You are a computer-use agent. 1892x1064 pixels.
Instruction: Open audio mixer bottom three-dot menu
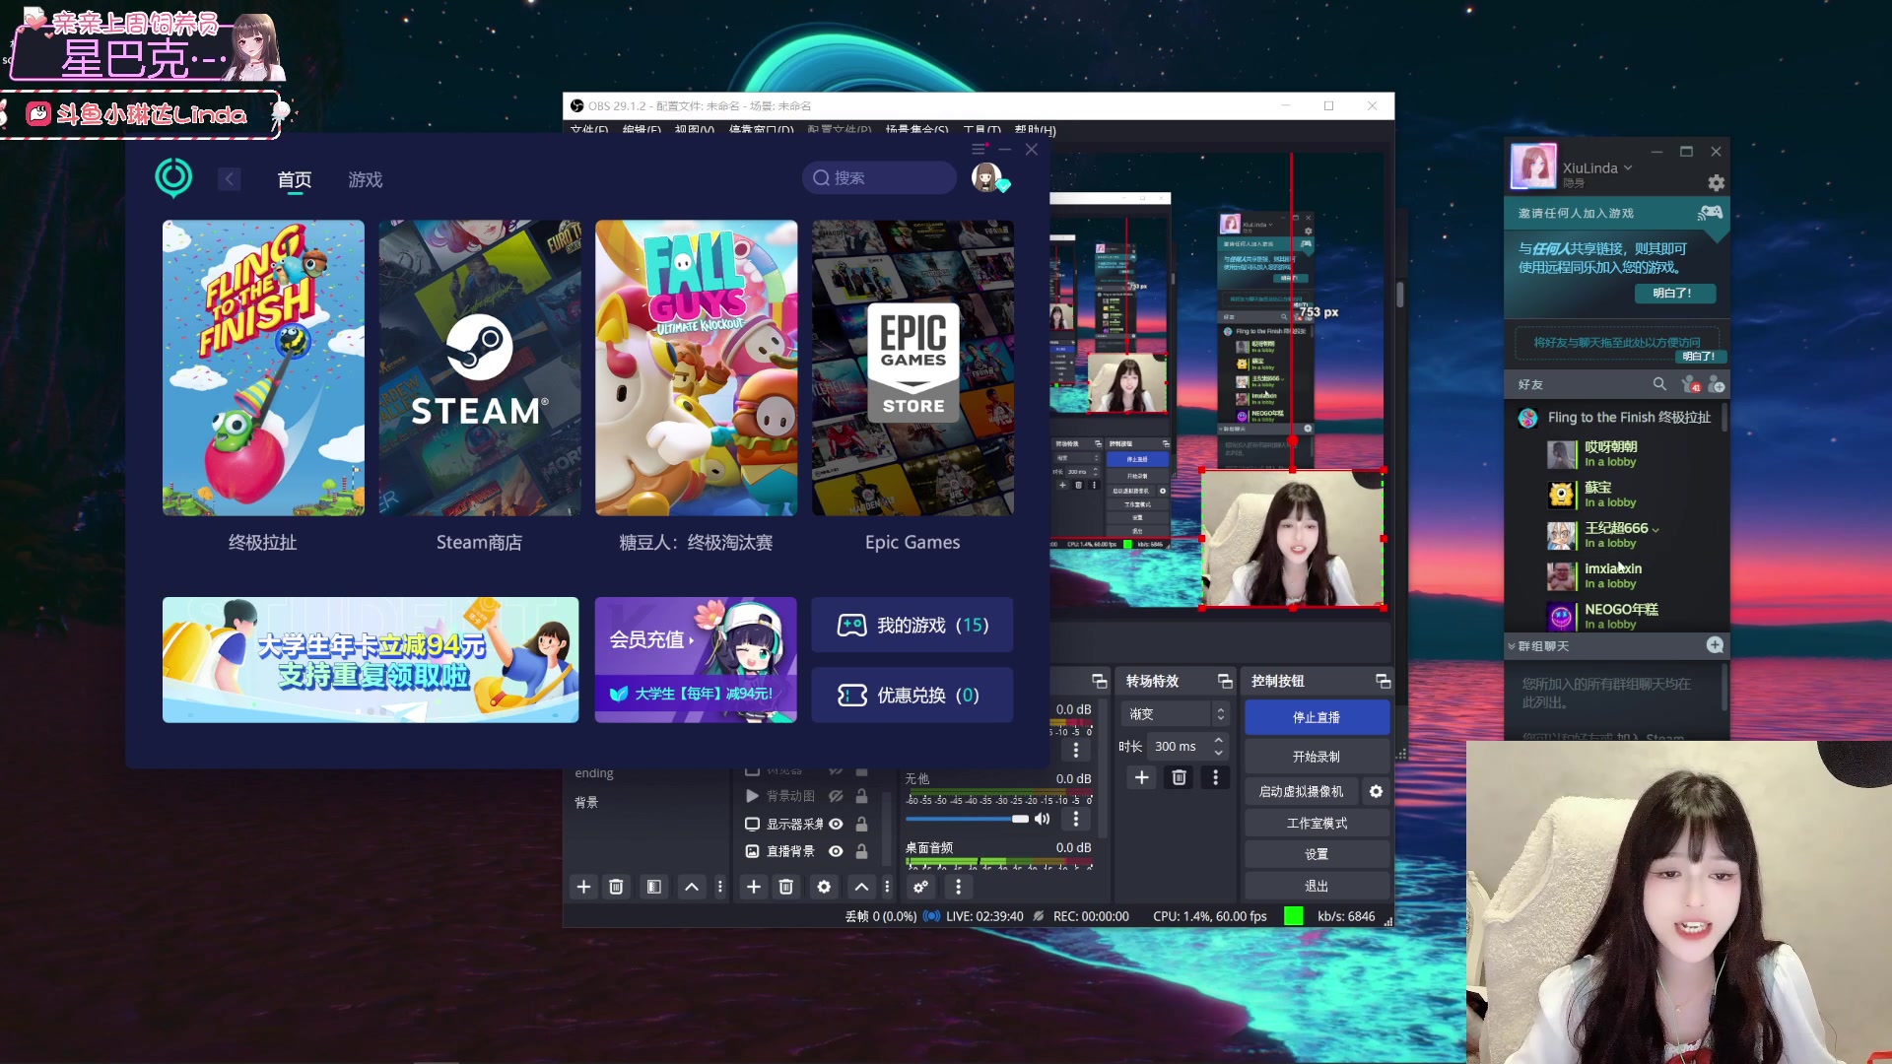click(x=958, y=887)
